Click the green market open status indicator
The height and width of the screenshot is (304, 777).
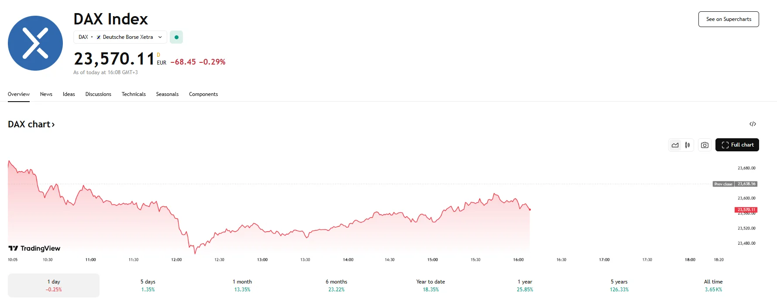176,37
